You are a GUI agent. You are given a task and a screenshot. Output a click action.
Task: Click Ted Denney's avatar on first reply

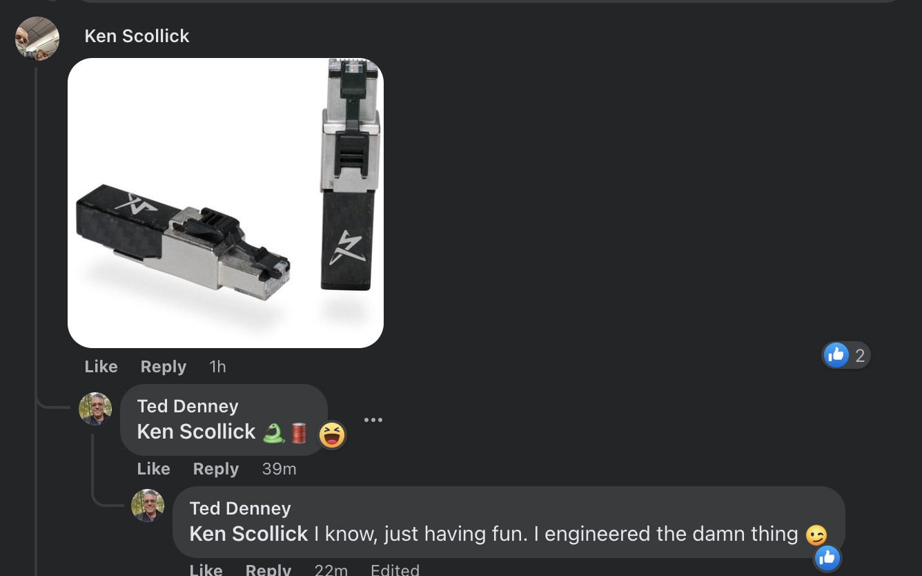pyautogui.click(x=95, y=409)
